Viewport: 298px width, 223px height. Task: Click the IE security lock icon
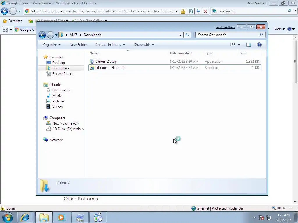(183, 11)
